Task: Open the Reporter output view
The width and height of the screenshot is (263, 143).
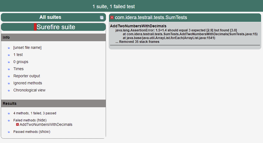Action: tap(27, 76)
